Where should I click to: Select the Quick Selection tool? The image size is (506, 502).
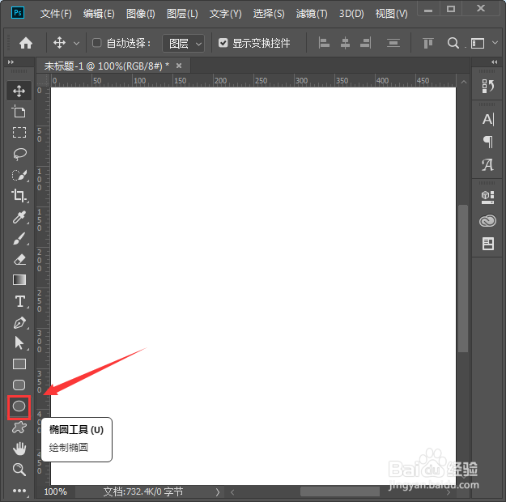pyautogui.click(x=19, y=175)
